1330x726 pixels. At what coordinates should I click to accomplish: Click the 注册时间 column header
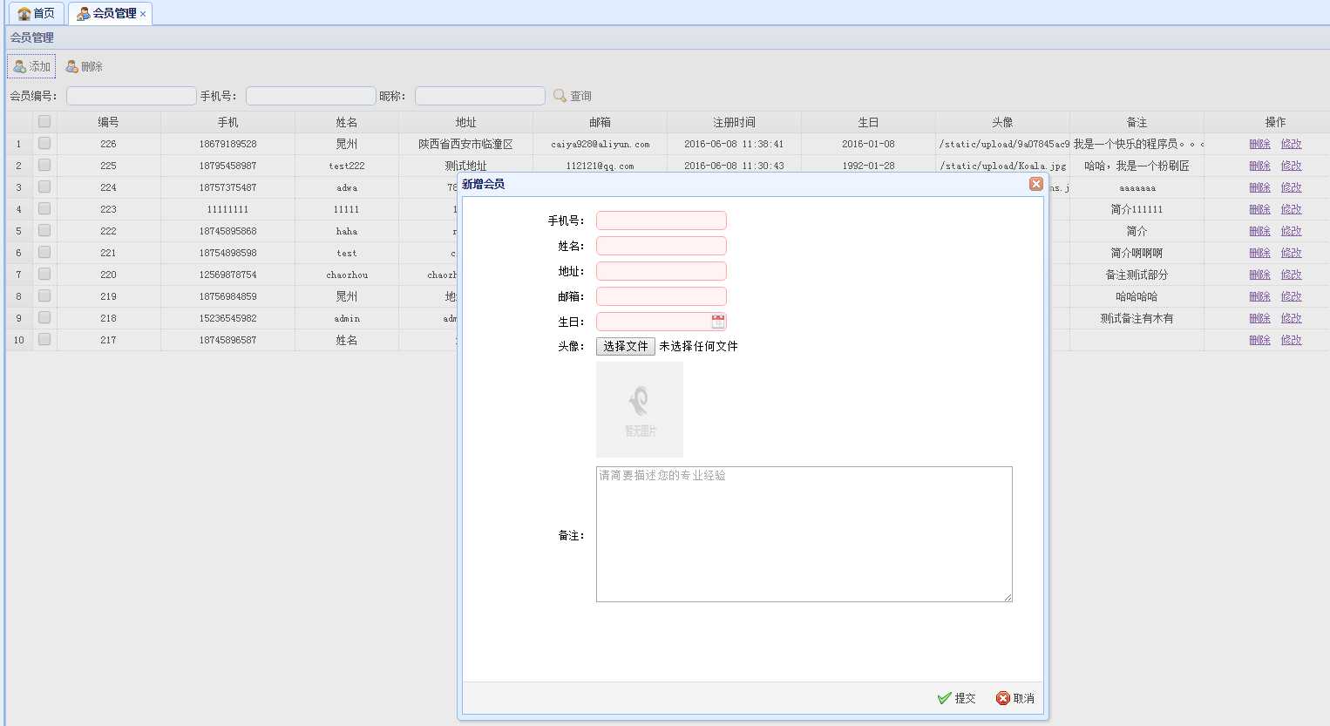coord(734,122)
